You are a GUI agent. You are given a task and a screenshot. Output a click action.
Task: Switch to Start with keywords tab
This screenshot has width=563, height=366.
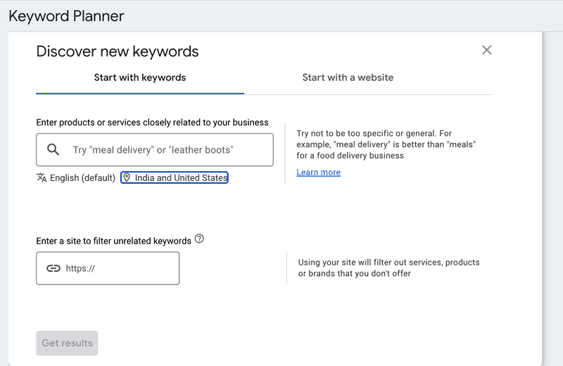click(x=140, y=77)
